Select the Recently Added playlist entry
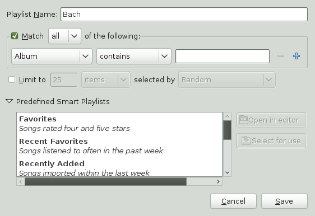 (119, 168)
